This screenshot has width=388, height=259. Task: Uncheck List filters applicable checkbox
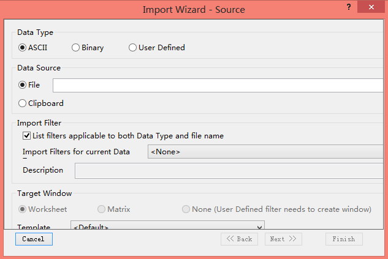(x=26, y=135)
